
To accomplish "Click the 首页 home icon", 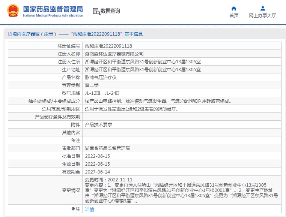I will click(234, 8).
